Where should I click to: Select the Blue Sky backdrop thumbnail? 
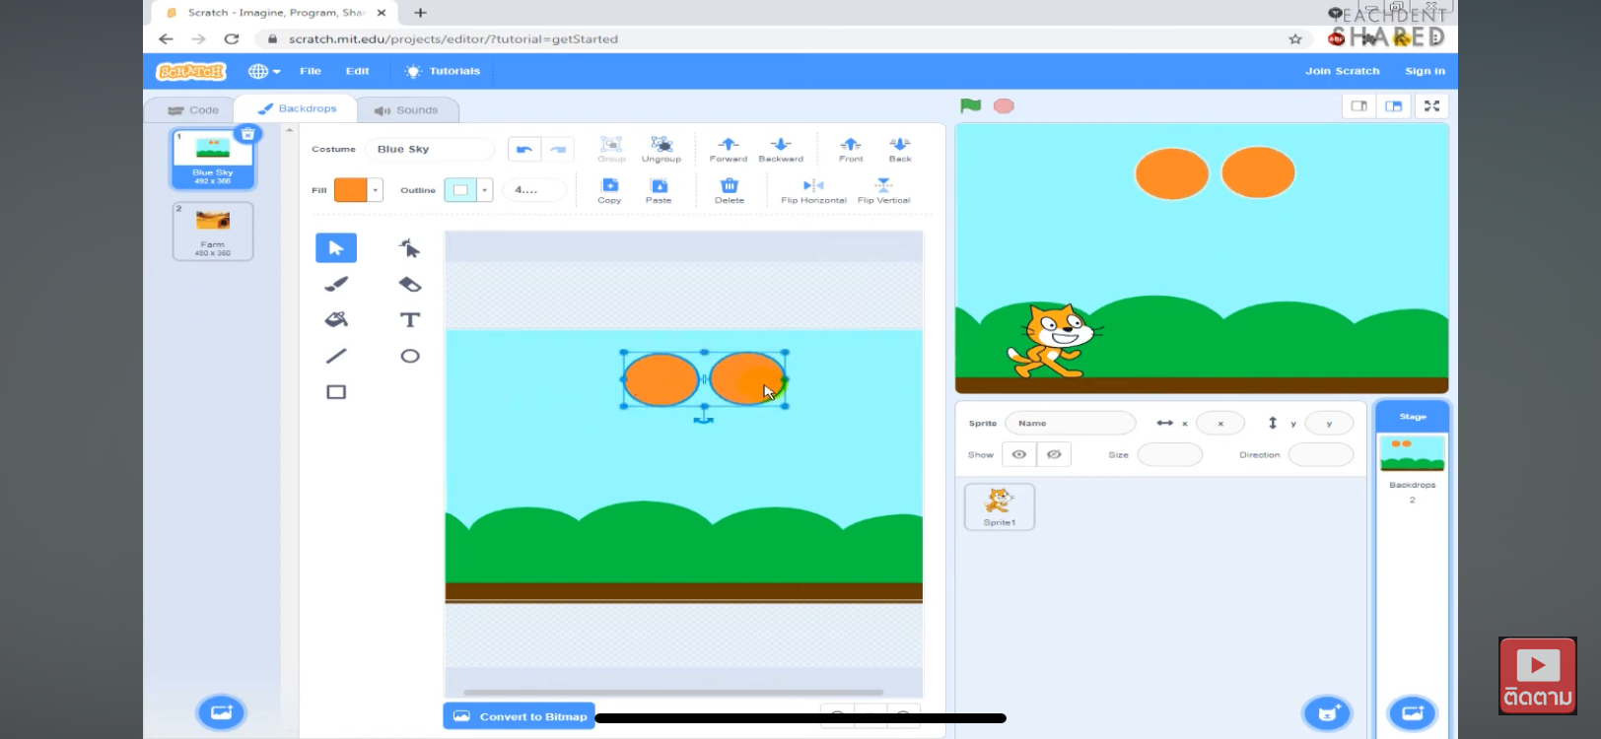tap(213, 159)
